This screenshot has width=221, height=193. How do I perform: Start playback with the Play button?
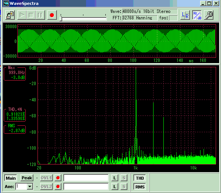click(x=22, y=15)
